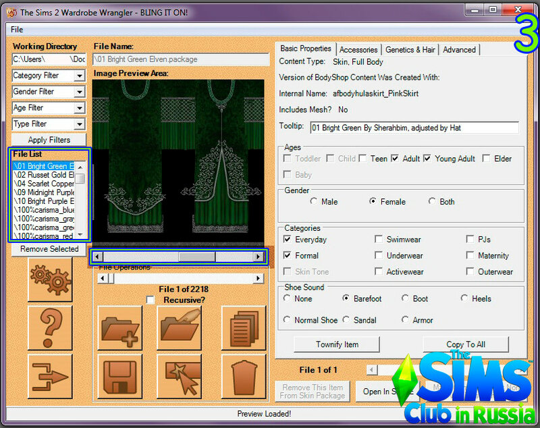Check the Recursive? checkbox
Viewport: 540px width, 428px height.
point(151,300)
